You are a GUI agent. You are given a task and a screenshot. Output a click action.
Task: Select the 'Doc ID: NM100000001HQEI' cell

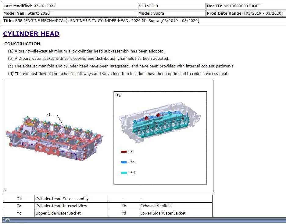(246, 6)
